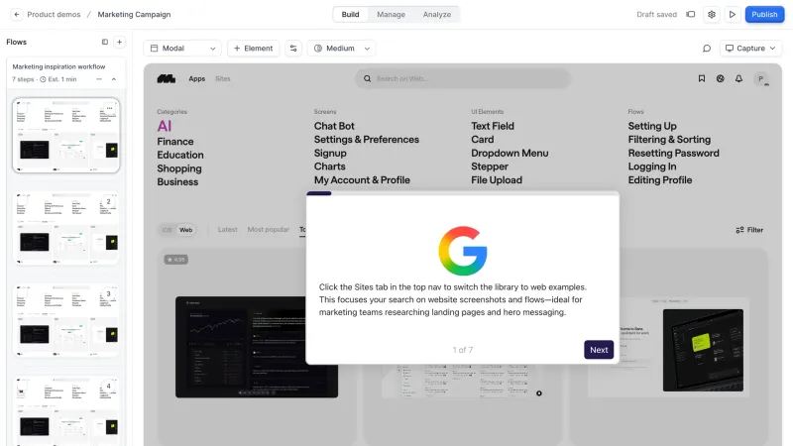Select the AI category
The width and height of the screenshot is (793, 446).
coord(165,126)
